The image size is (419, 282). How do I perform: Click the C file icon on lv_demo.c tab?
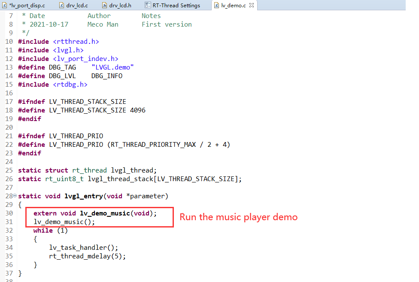(x=216, y=6)
